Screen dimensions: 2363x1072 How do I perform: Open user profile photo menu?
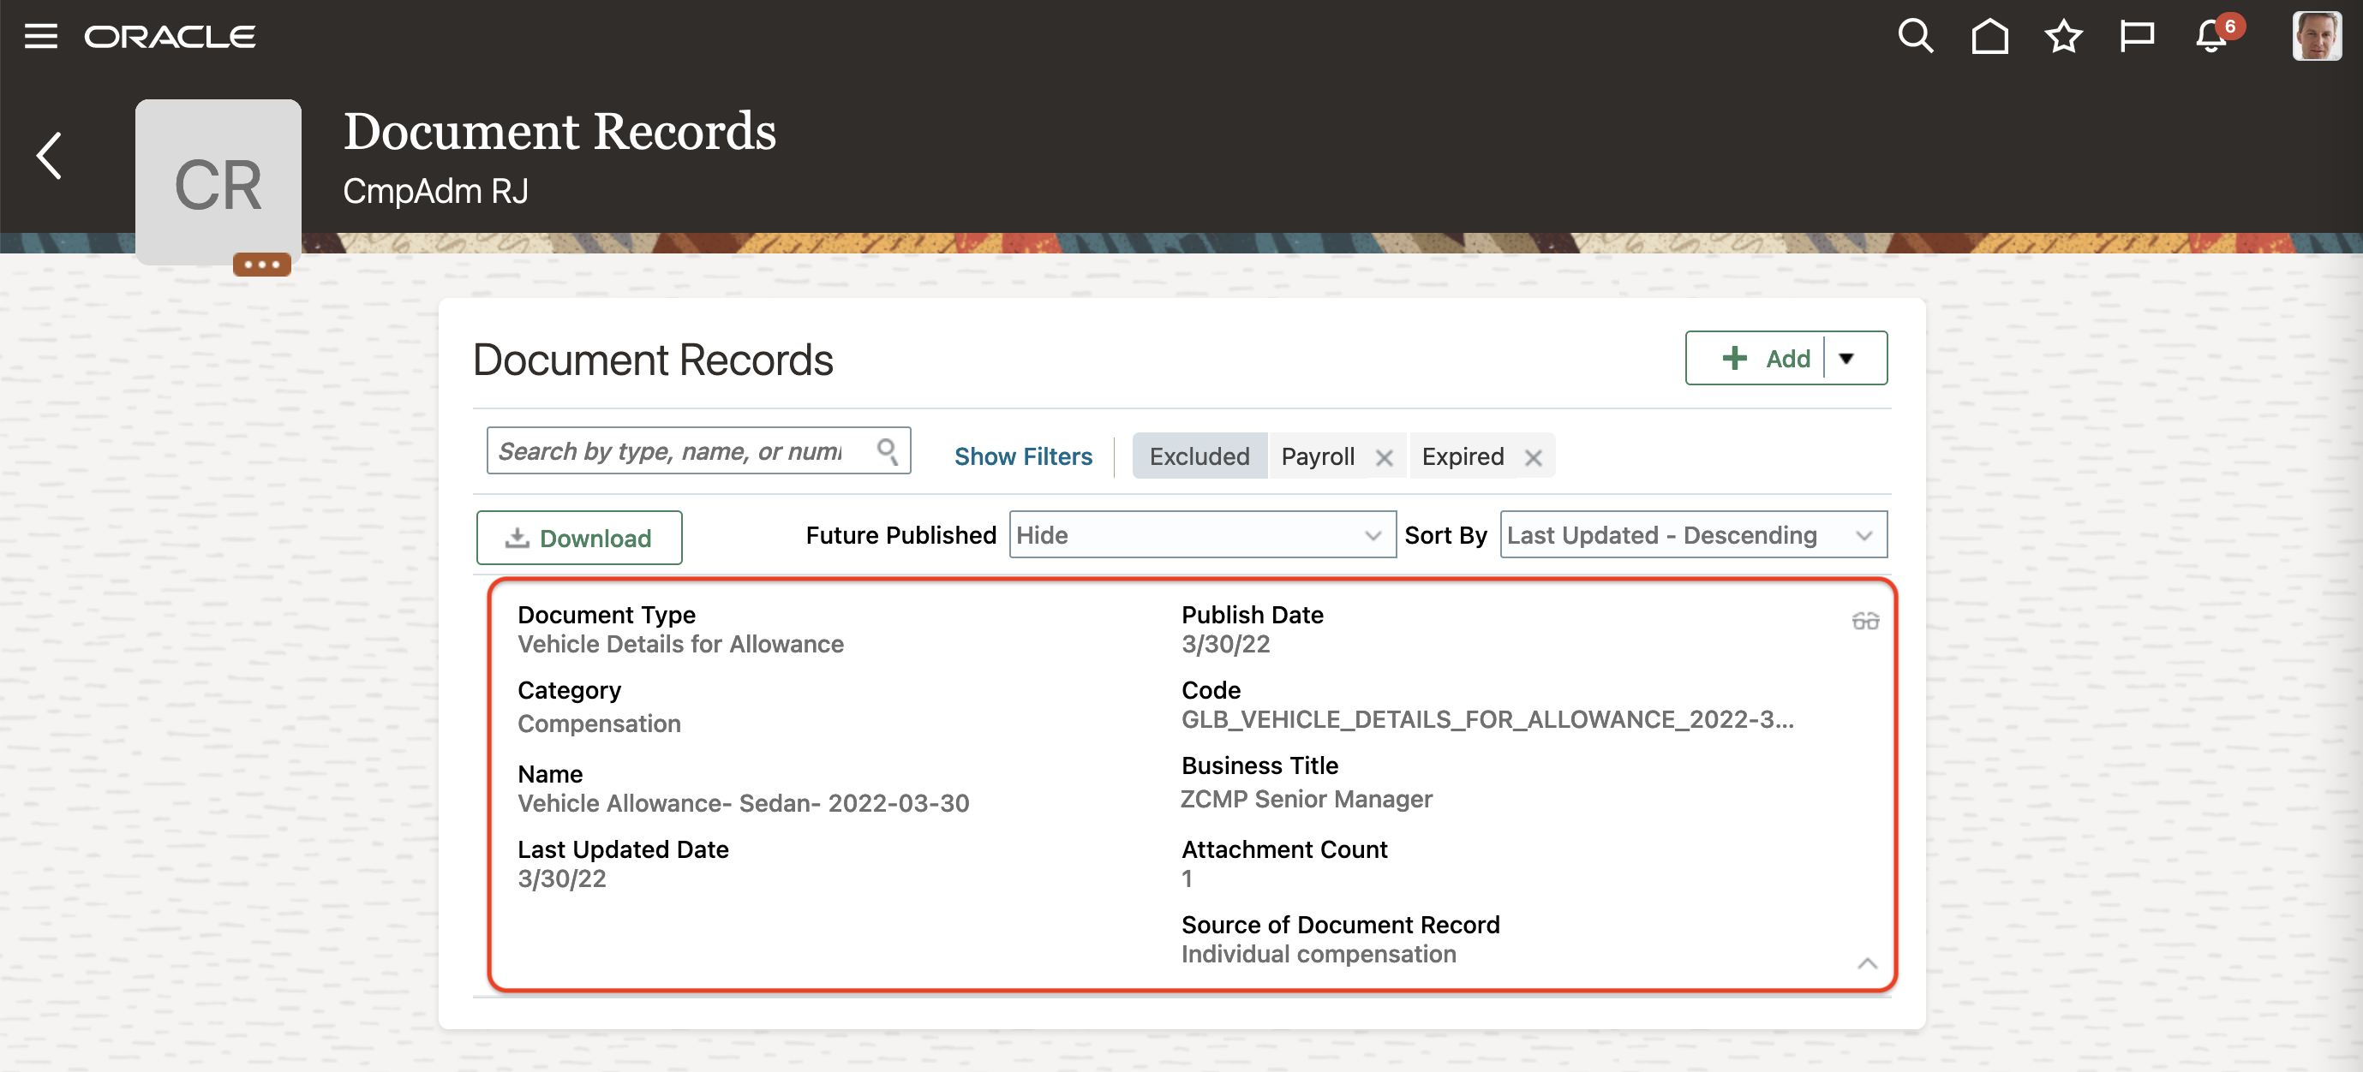pyautogui.click(x=2315, y=37)
